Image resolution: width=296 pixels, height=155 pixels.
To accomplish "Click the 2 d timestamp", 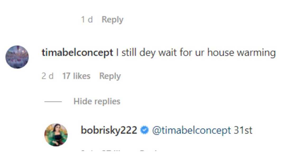I will 48,76.
